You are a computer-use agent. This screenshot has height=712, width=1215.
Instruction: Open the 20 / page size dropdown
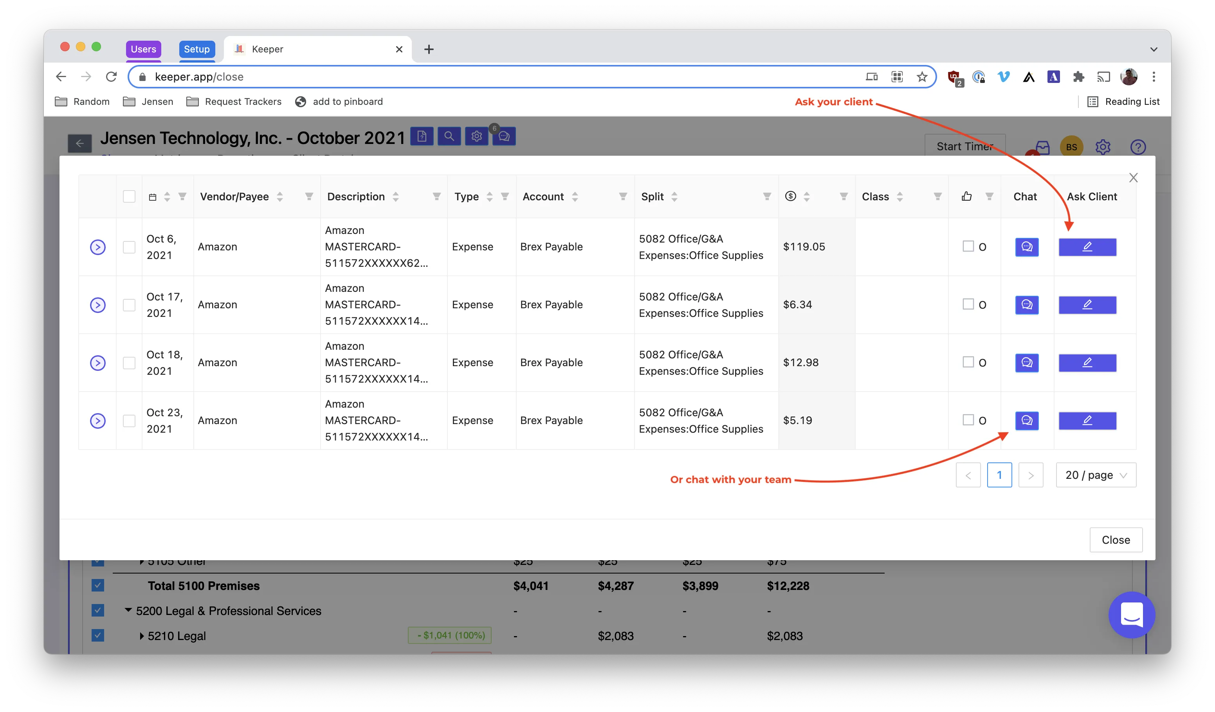1096,475
